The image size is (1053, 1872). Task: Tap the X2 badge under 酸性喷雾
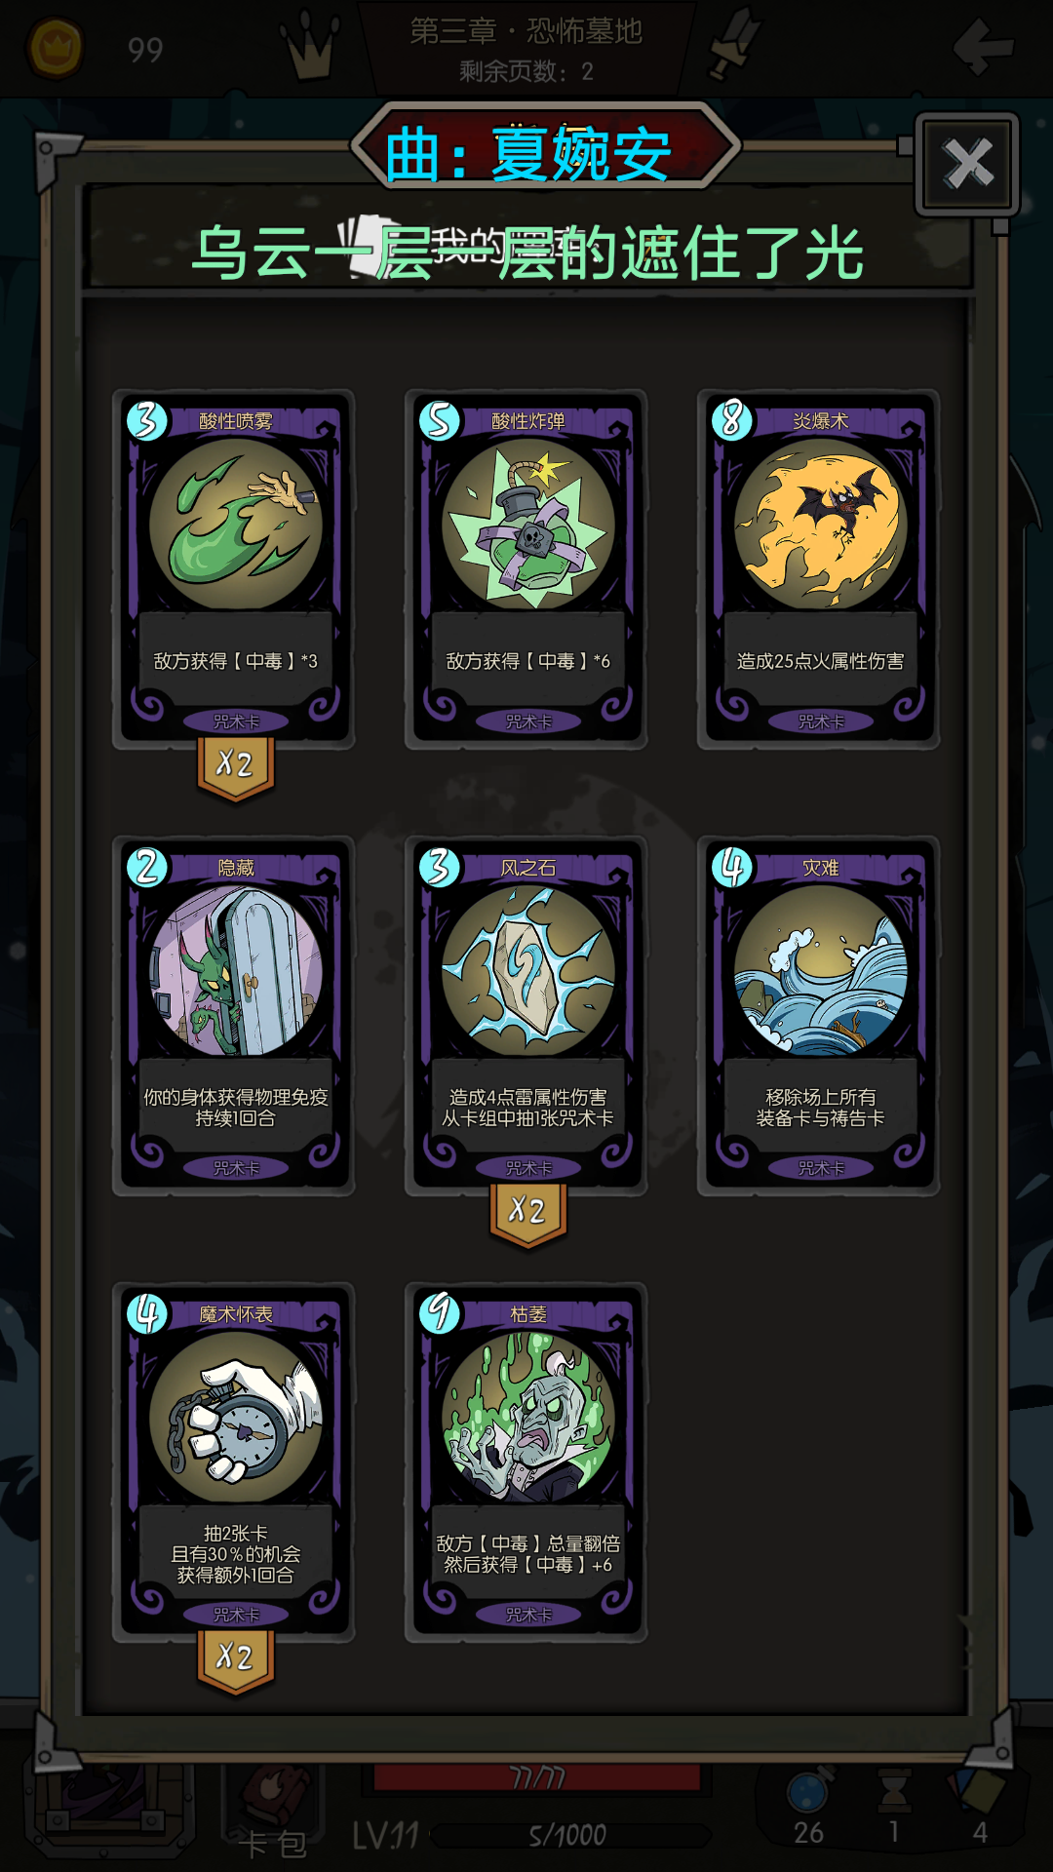point(235,767)
